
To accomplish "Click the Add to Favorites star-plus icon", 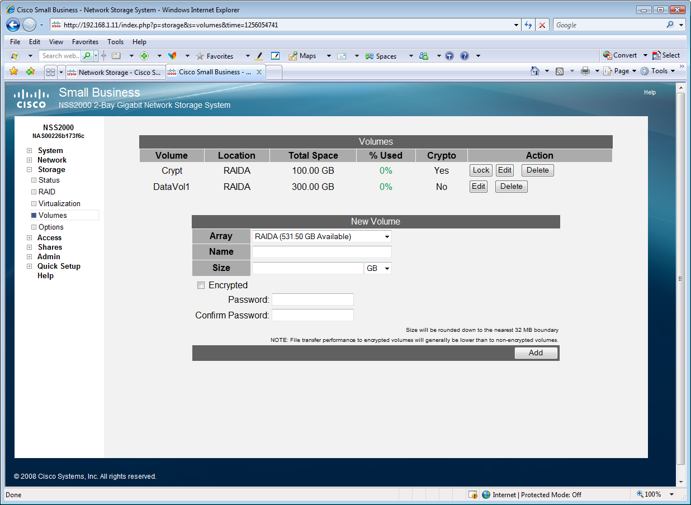I will pos(31,71).
